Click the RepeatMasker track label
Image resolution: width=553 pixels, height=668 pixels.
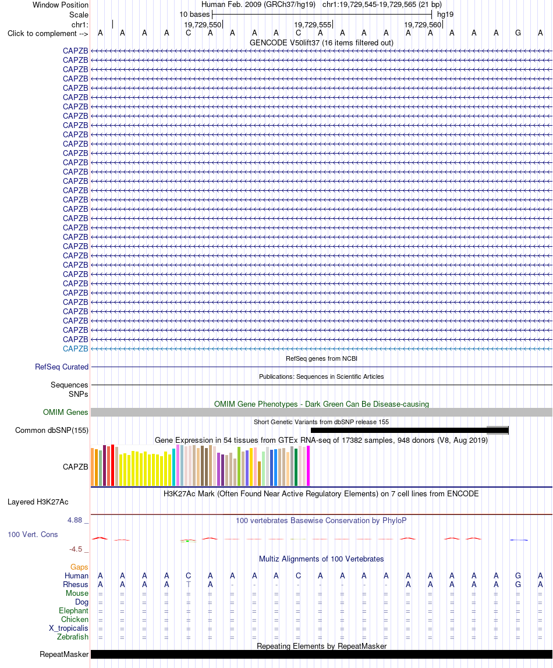(x=64, y=655)
